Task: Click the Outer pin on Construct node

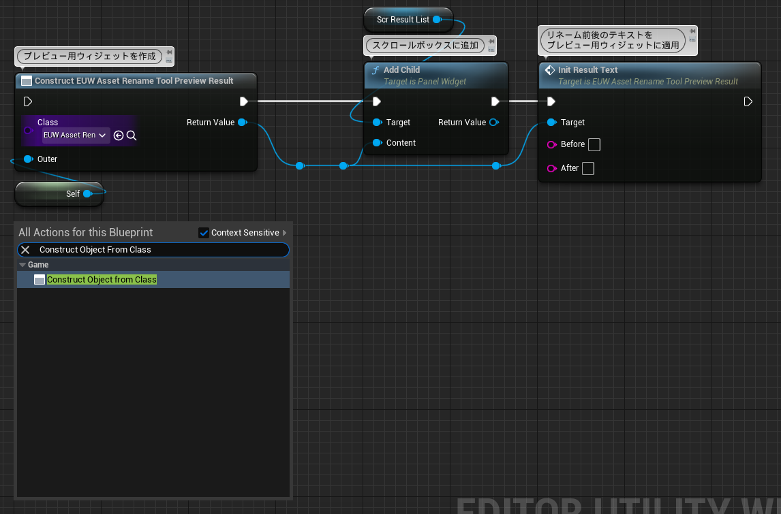Action: click(29, 159)
